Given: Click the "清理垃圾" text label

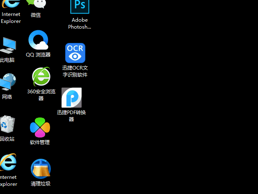Looking at the screenshot, I should coord(41,184).
